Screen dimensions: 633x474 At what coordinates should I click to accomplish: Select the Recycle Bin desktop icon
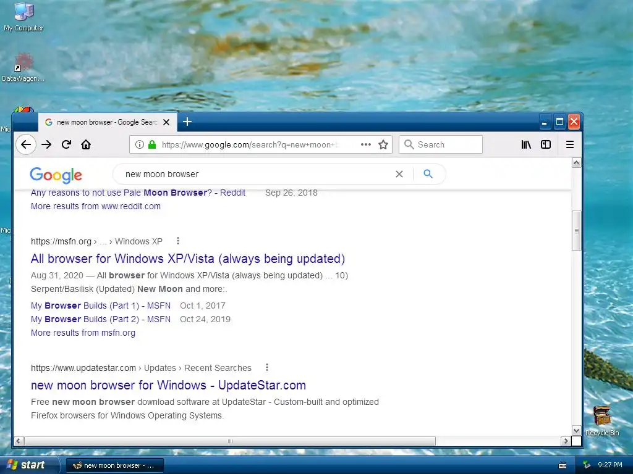602,421
